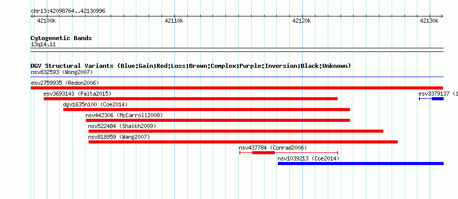The image size is (458, 199).
Task: Click the 42110k ruler tick label
Action: coord(174,21)
